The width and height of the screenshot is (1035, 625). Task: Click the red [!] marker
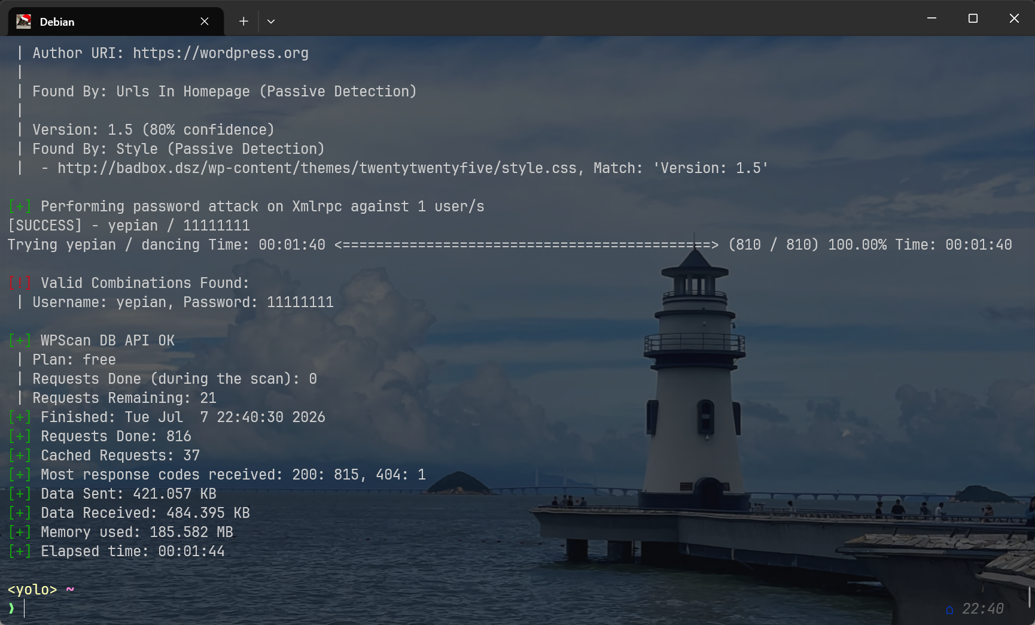20,283
